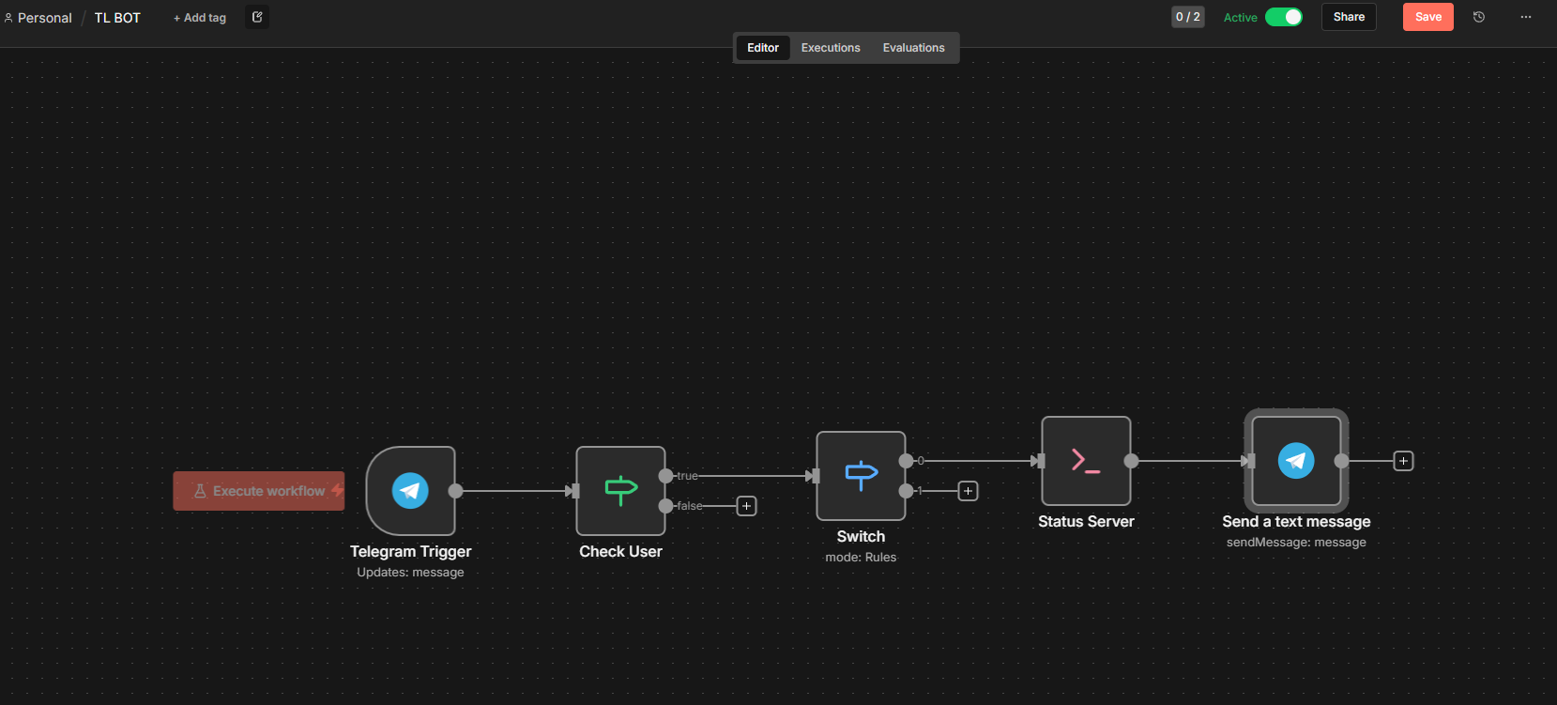Select the Status Server command node
Image resolution: width=1557 pixels, height=705 pixels.
1086,461
